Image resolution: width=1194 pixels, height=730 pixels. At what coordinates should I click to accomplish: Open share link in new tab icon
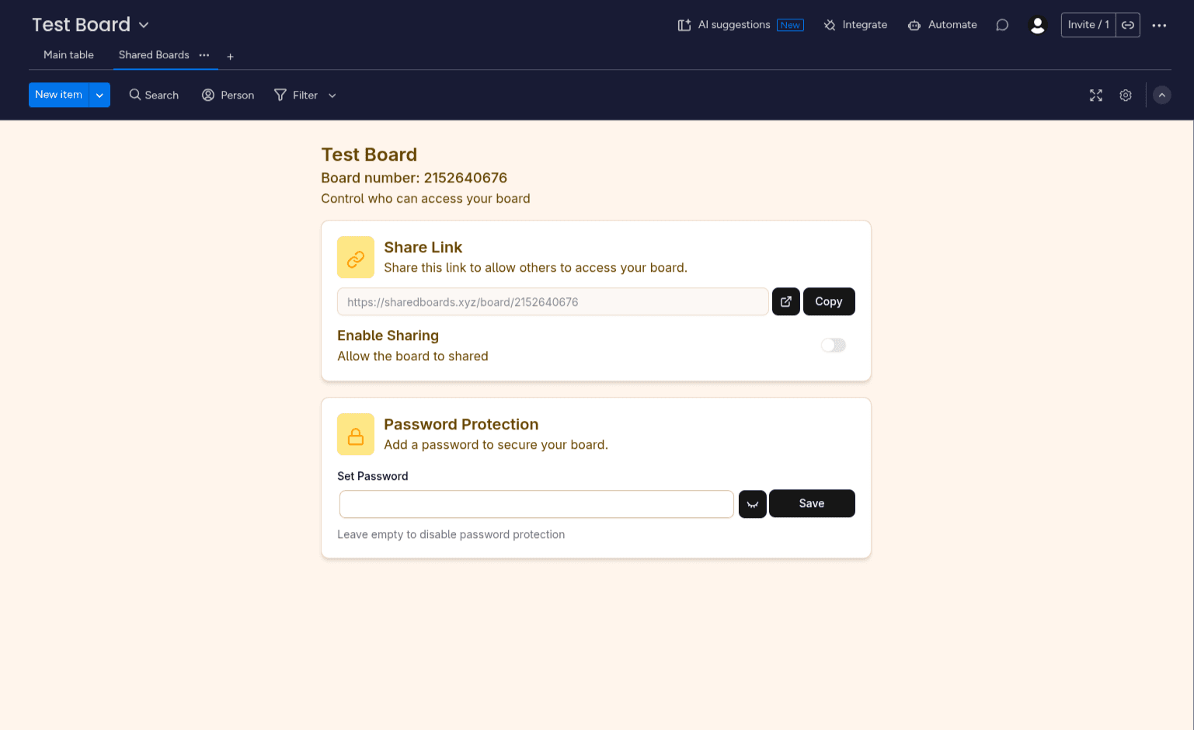[x=785, y=301]
